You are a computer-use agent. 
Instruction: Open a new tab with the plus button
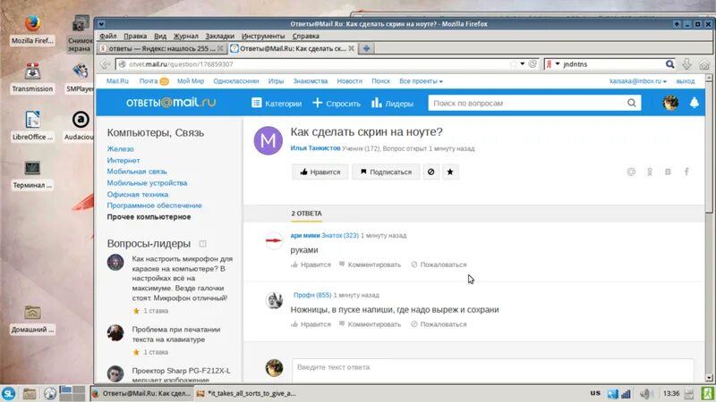(x=366, y=48)
